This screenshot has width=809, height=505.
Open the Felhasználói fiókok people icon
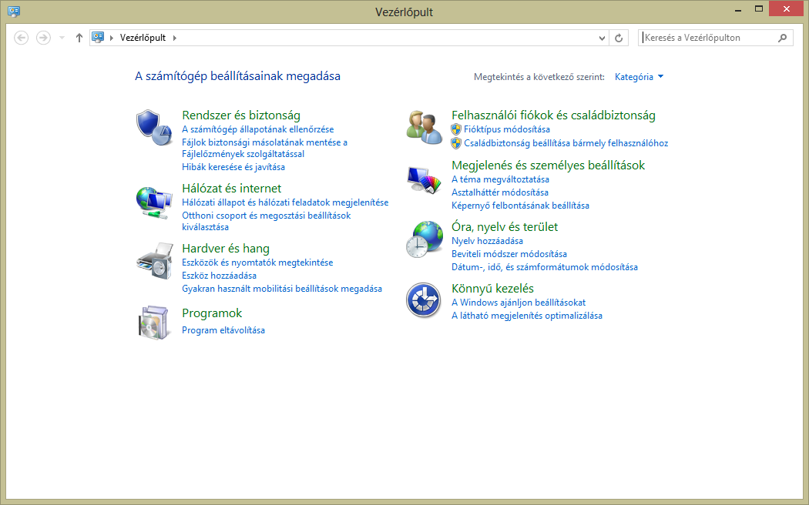click(424, 127)
